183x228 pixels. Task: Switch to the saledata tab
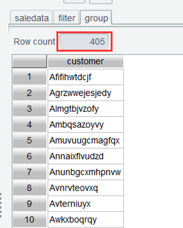31,18
